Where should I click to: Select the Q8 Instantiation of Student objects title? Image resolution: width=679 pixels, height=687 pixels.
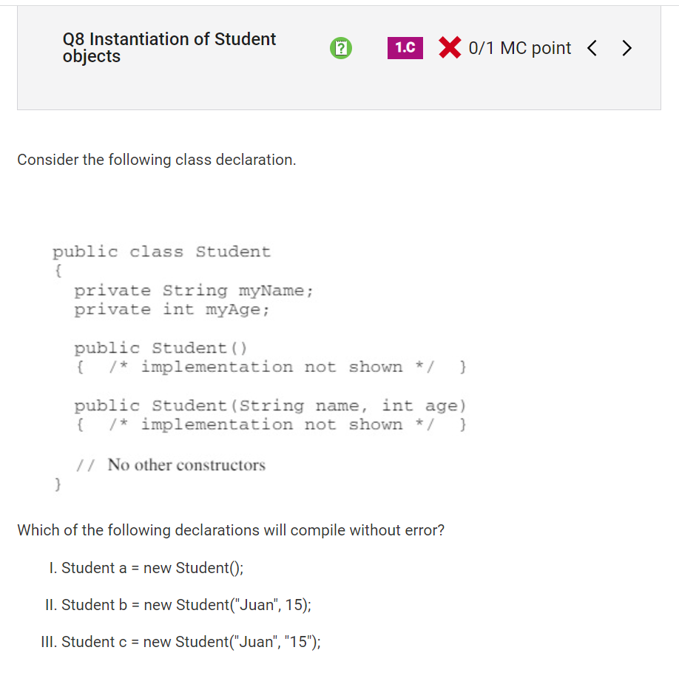(169, 47)
